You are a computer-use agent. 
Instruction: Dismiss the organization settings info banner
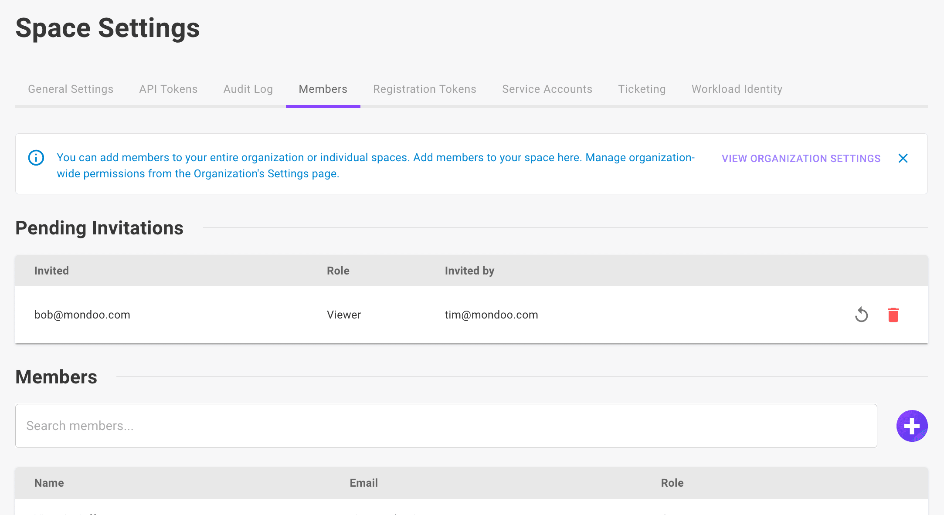click(903, 158)
